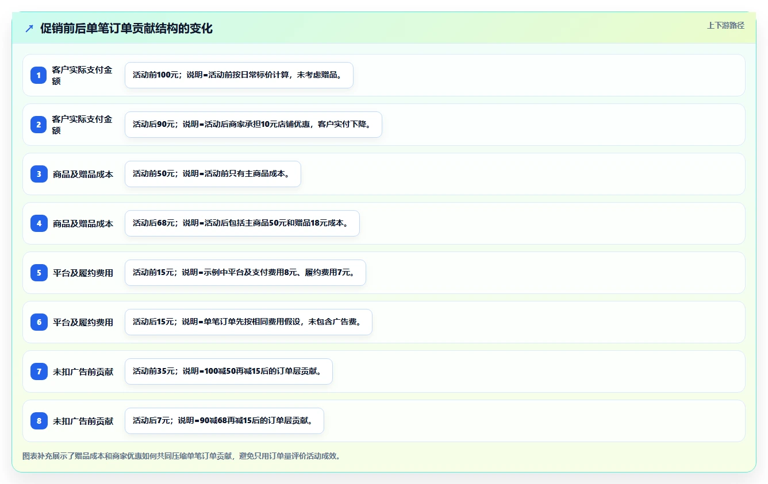
Task: Select number badge 8
Action: [x=39, y=421]
